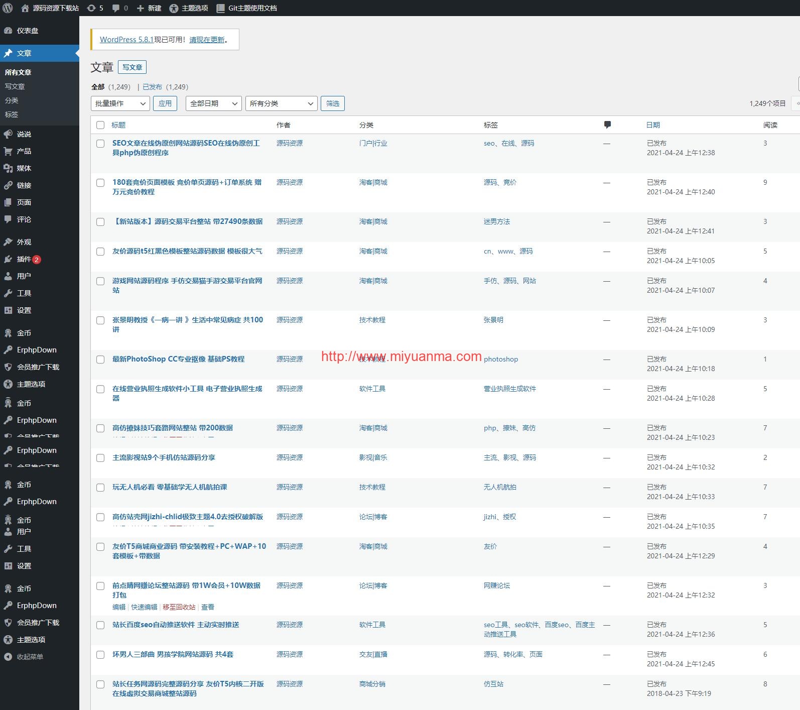Check the 主流影视站9个手机仿站 post checkbox
The image size is (800, 710).
click(x=100, y=458)
